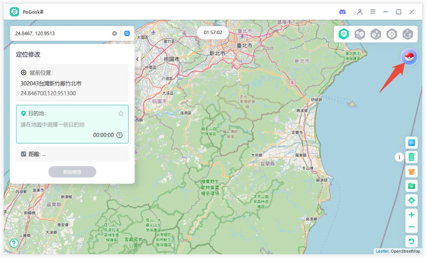Open the green favorites folder icon
The width and height of the screenshot is (426, 258).
point(412,186)
